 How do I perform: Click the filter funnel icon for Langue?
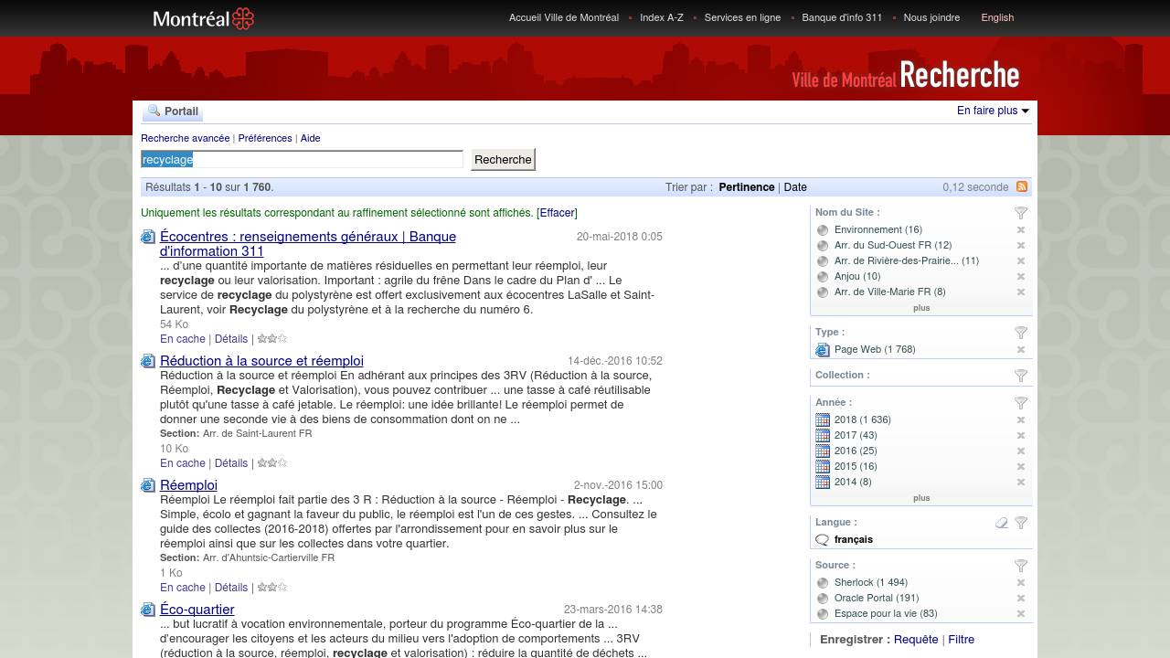[1021, 523]
